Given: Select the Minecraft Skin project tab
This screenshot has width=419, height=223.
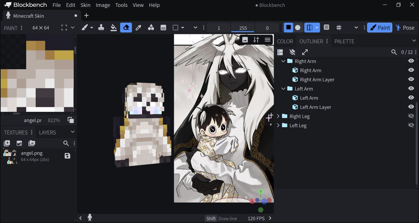Looking at the screenshot, I should tap(41, 16).
